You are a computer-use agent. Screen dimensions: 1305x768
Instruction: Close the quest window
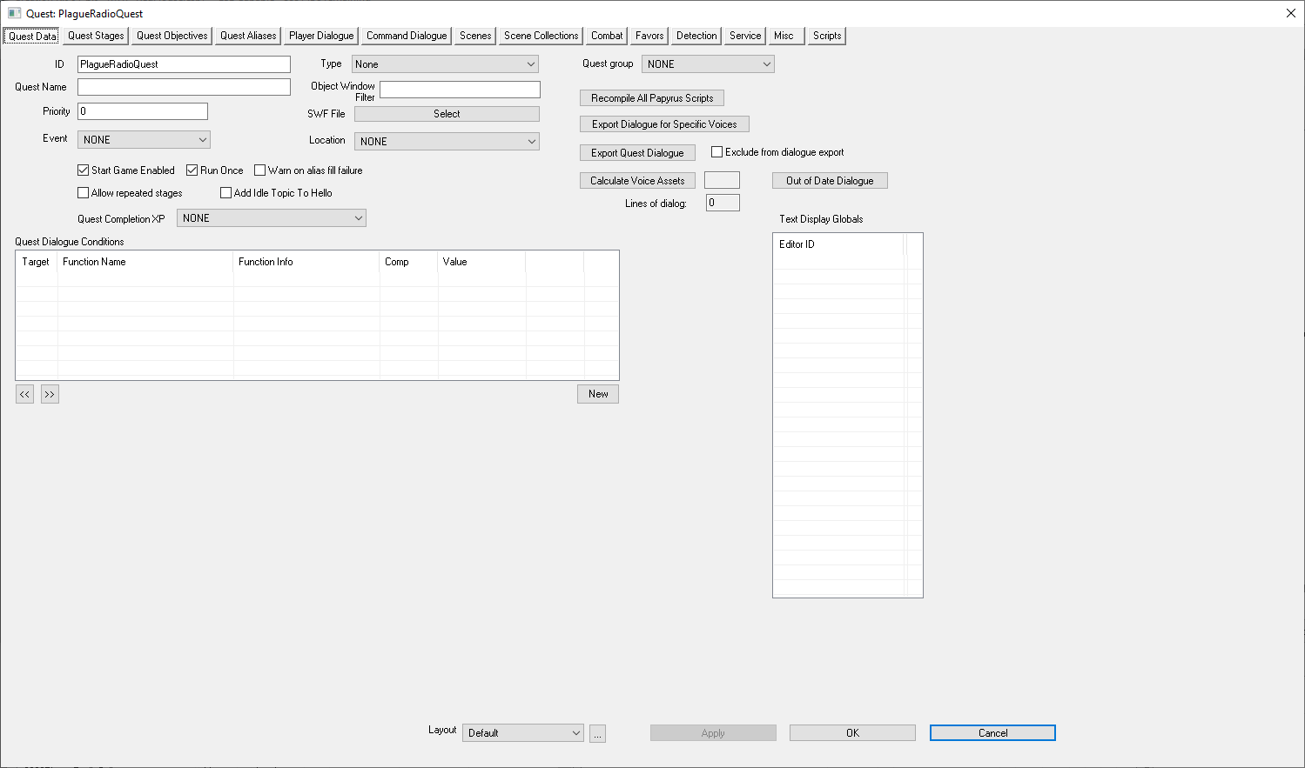click(x=1290, y=13)
